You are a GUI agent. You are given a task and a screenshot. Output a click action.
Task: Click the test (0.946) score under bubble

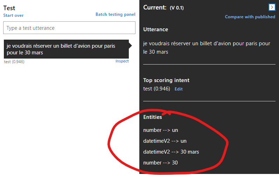(14, 62)
